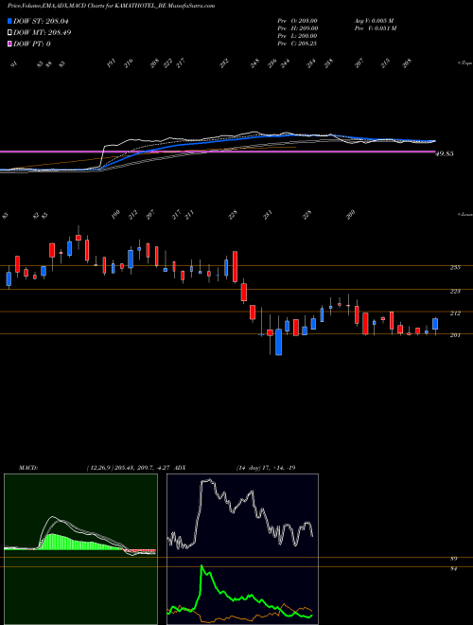The width and height of the screenshot is (473, 625).
Task: Click the 201 price level label
Action: click(455, 335)
